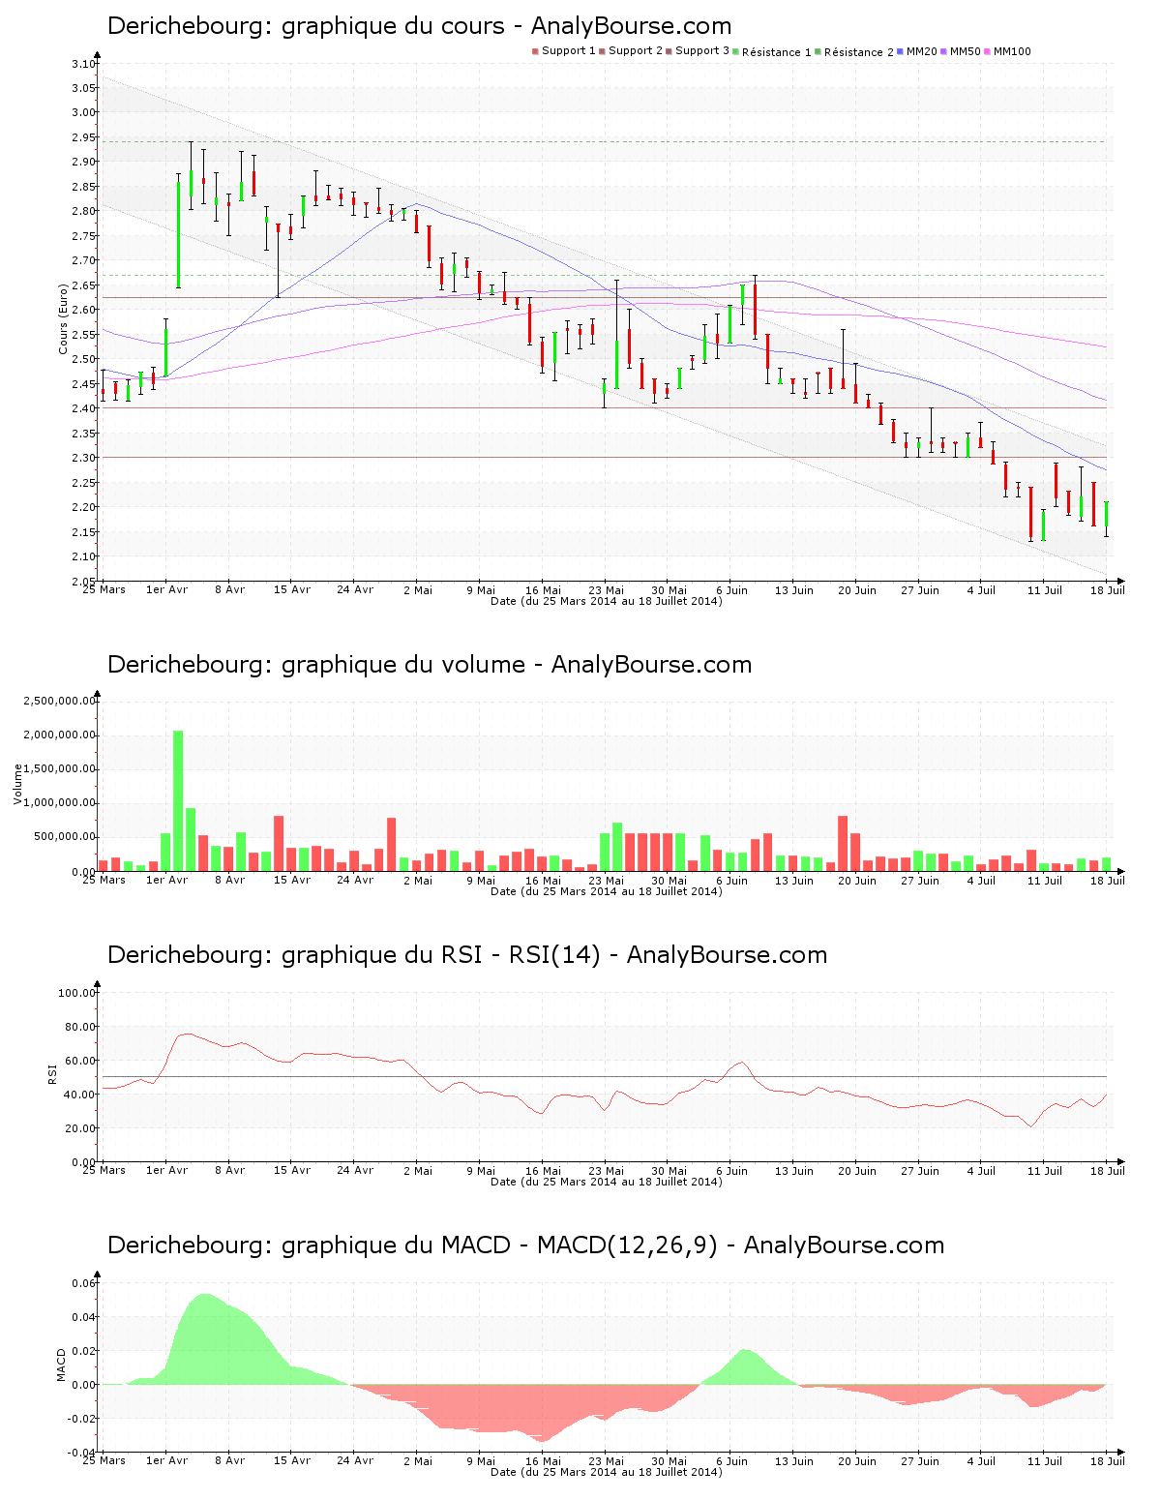Click the 3.10 value on price axis
The height and width of the screenshot is (1500, 1161).
click(x=84, y=64)
